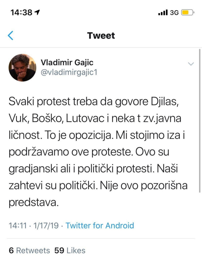Tap the battery status icon

pos(187,12)
